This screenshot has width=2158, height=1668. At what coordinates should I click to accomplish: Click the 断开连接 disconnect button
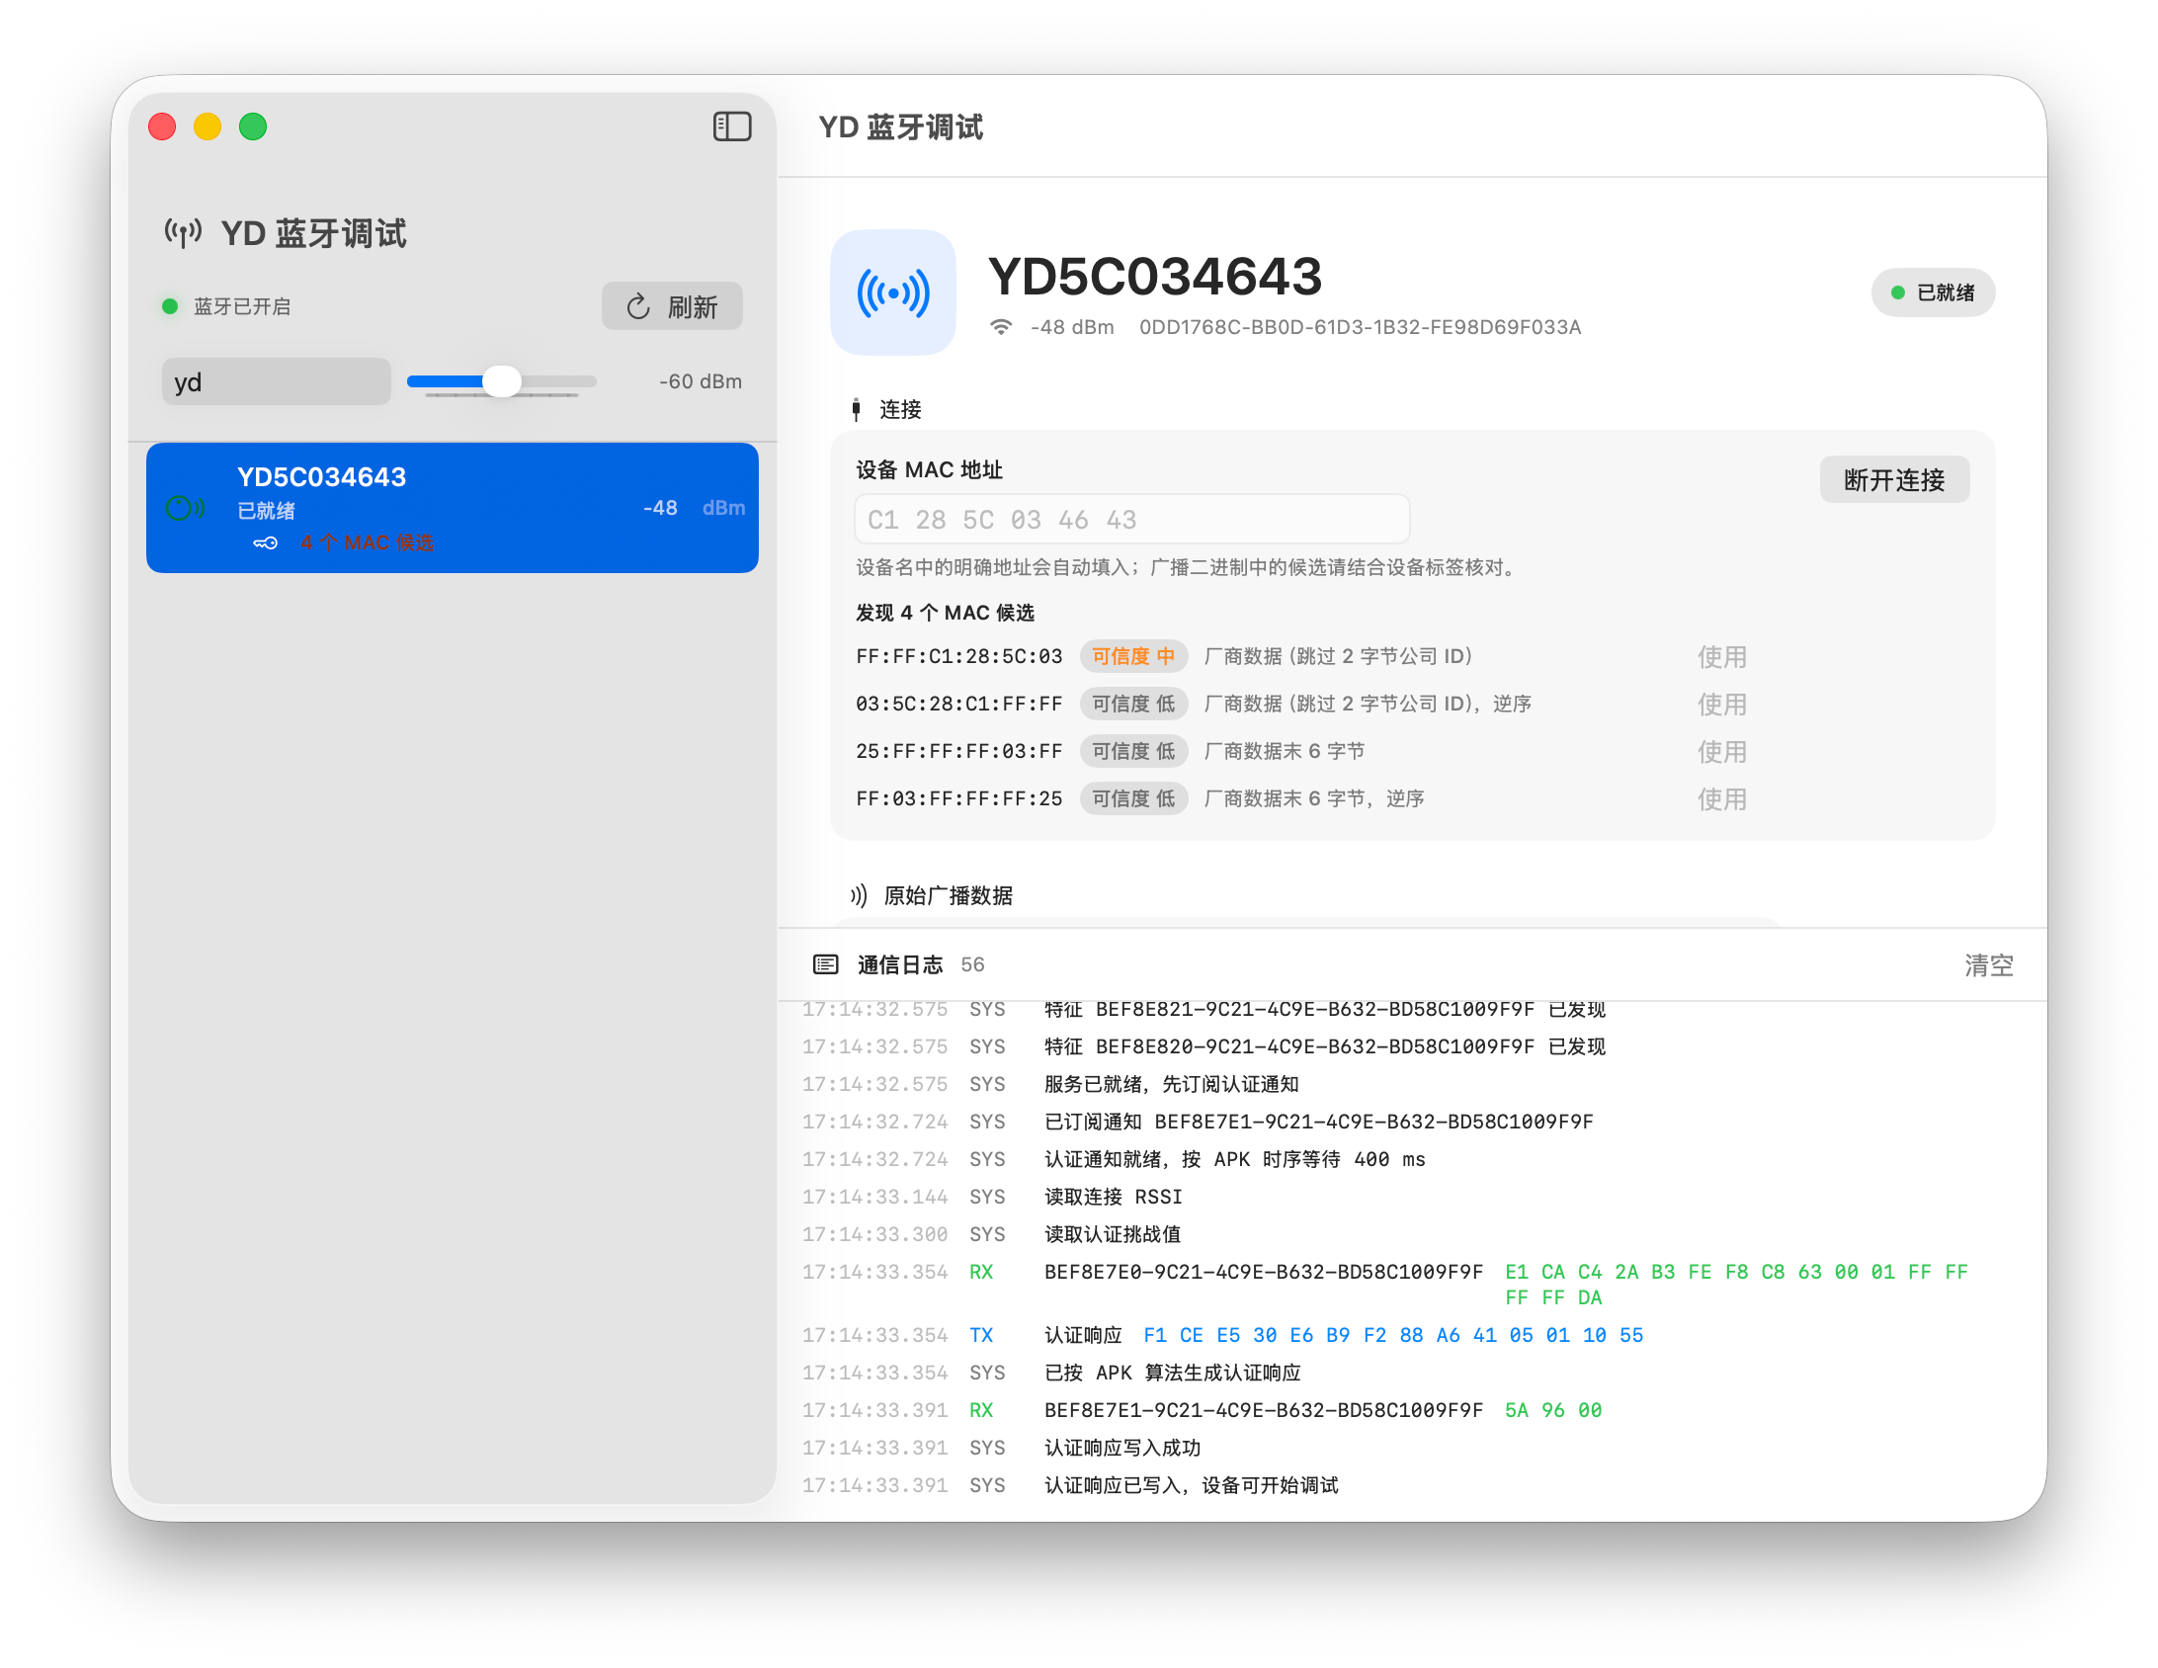[1894, 480]
